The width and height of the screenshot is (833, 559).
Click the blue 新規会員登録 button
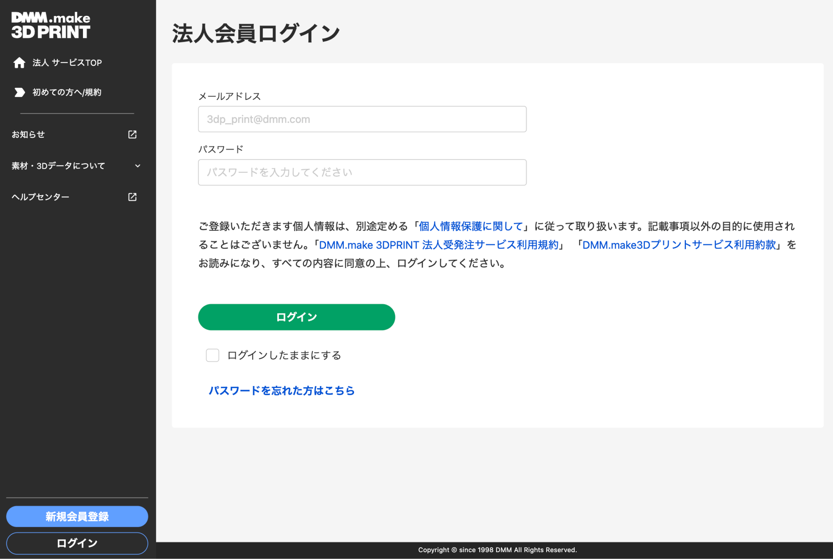click(77, 516)
